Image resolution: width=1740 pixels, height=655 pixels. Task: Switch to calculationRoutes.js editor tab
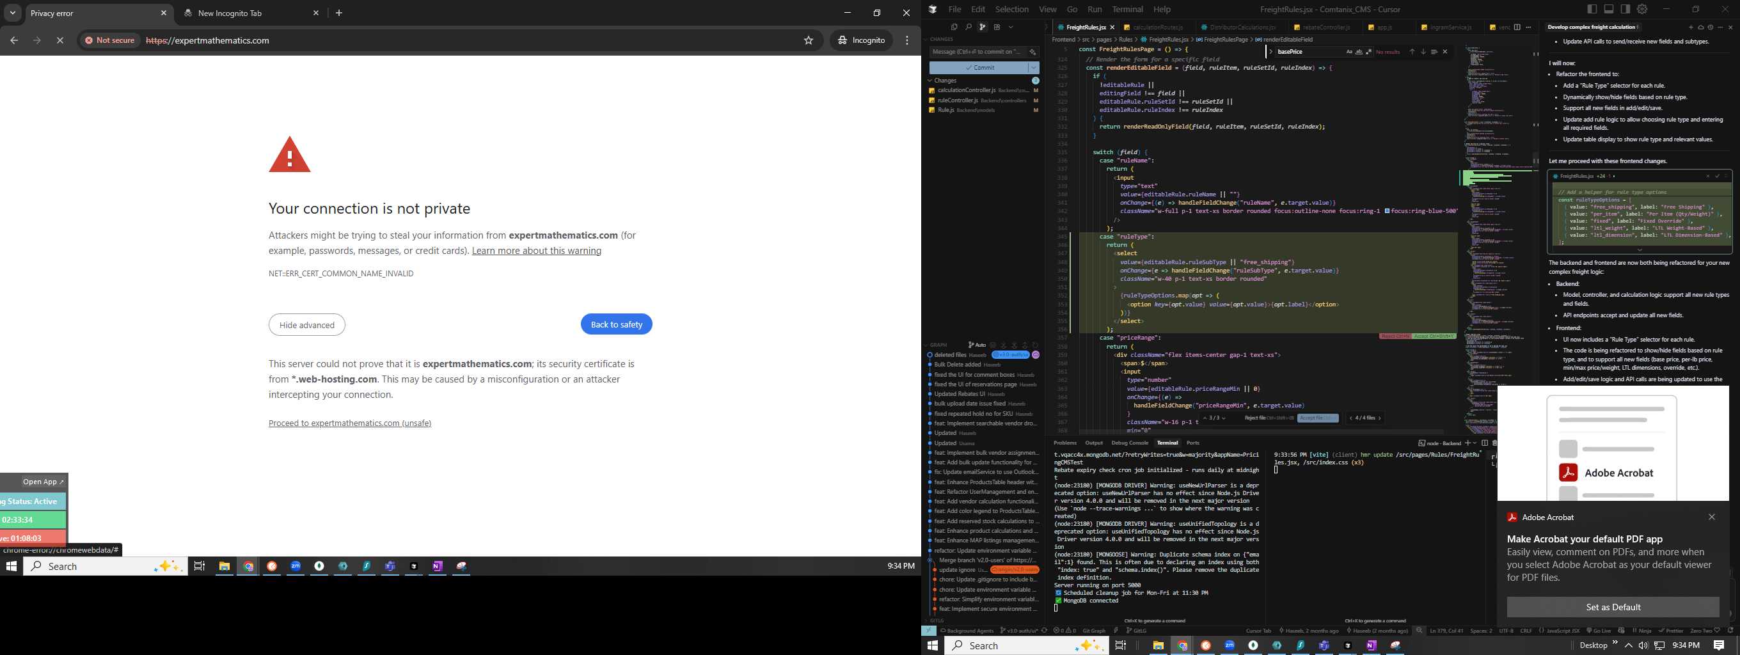pos(1158,27)
